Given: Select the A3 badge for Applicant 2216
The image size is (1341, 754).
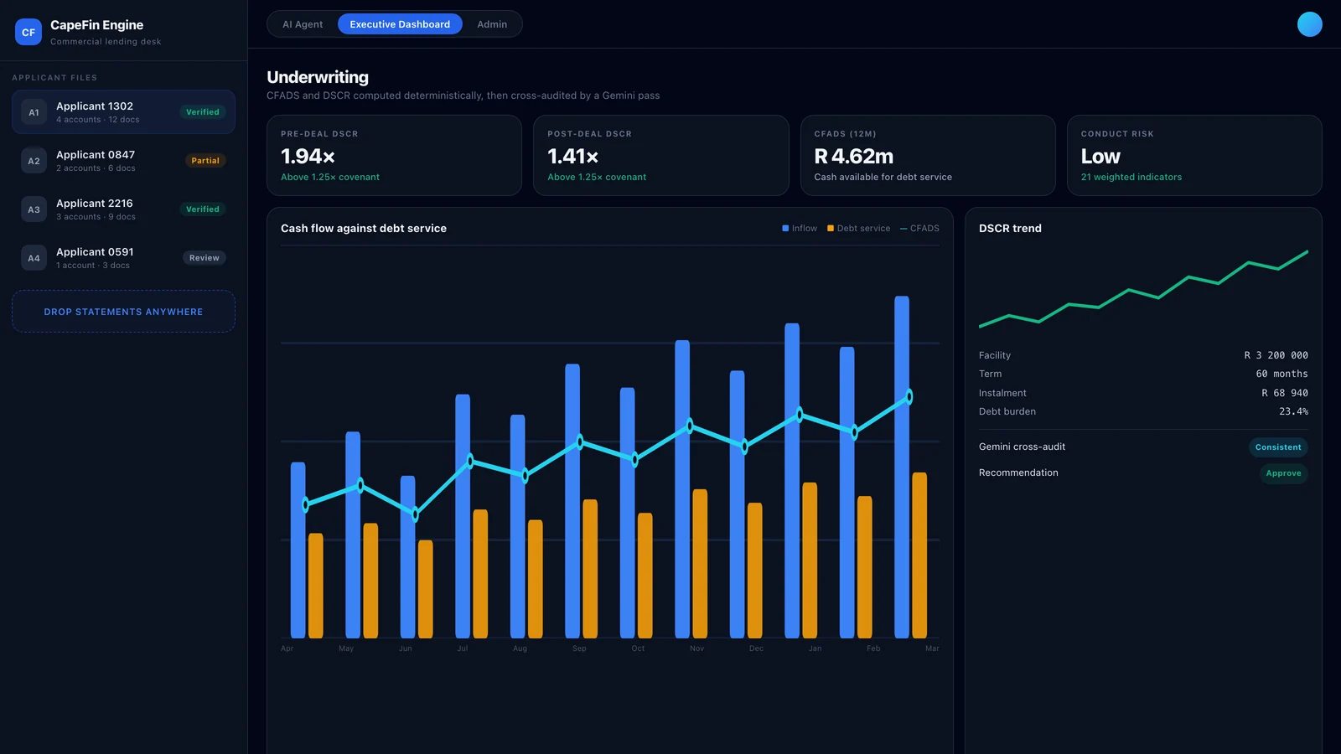Looking at the screenshot, I should click(34, 209).
